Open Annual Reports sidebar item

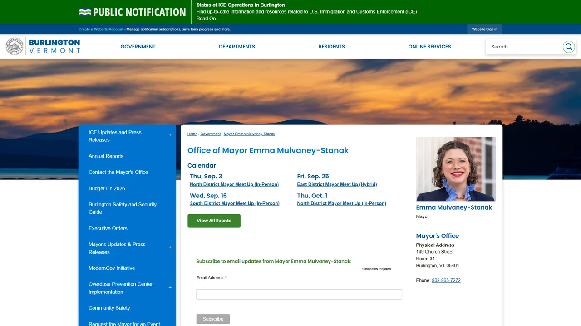(127, 156)
